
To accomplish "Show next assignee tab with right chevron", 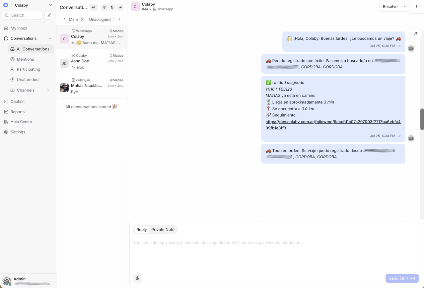I will click(119, 19).
